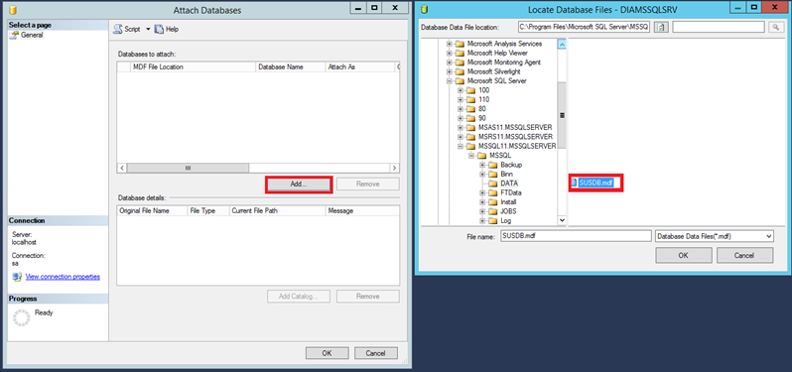This screenshot has height=372, width=792.
Task: Click the File name input field
Action: pyautogui.click(x=576, y=236)
